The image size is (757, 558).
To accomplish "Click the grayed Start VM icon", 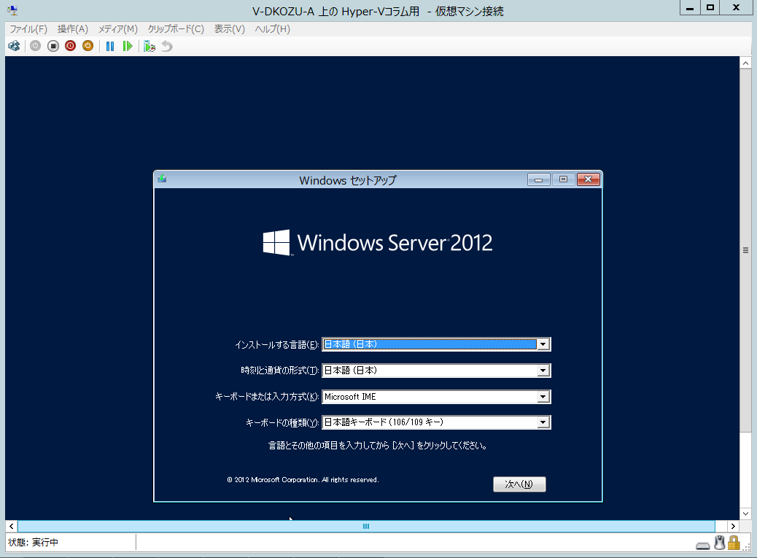I will 35,46.
